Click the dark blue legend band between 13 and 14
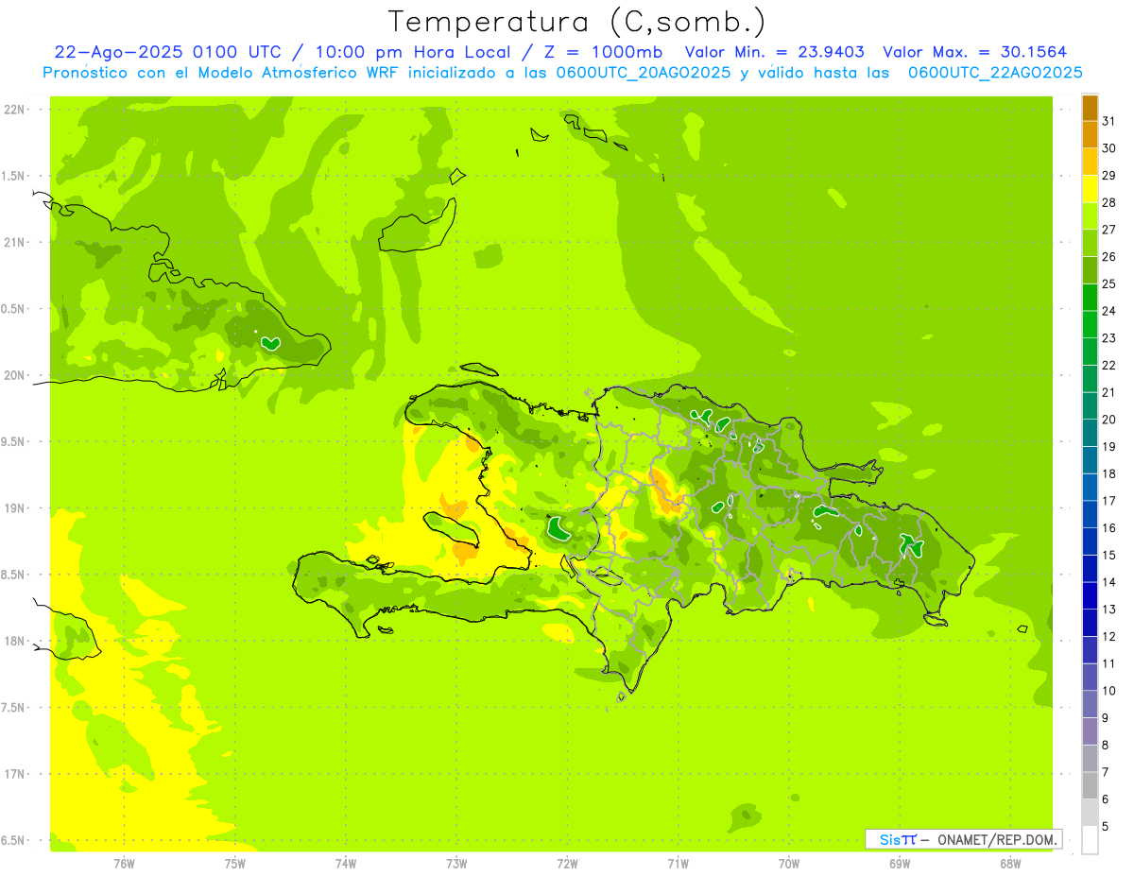Viewport: 1134px width, 876px height. (1090, 596)
